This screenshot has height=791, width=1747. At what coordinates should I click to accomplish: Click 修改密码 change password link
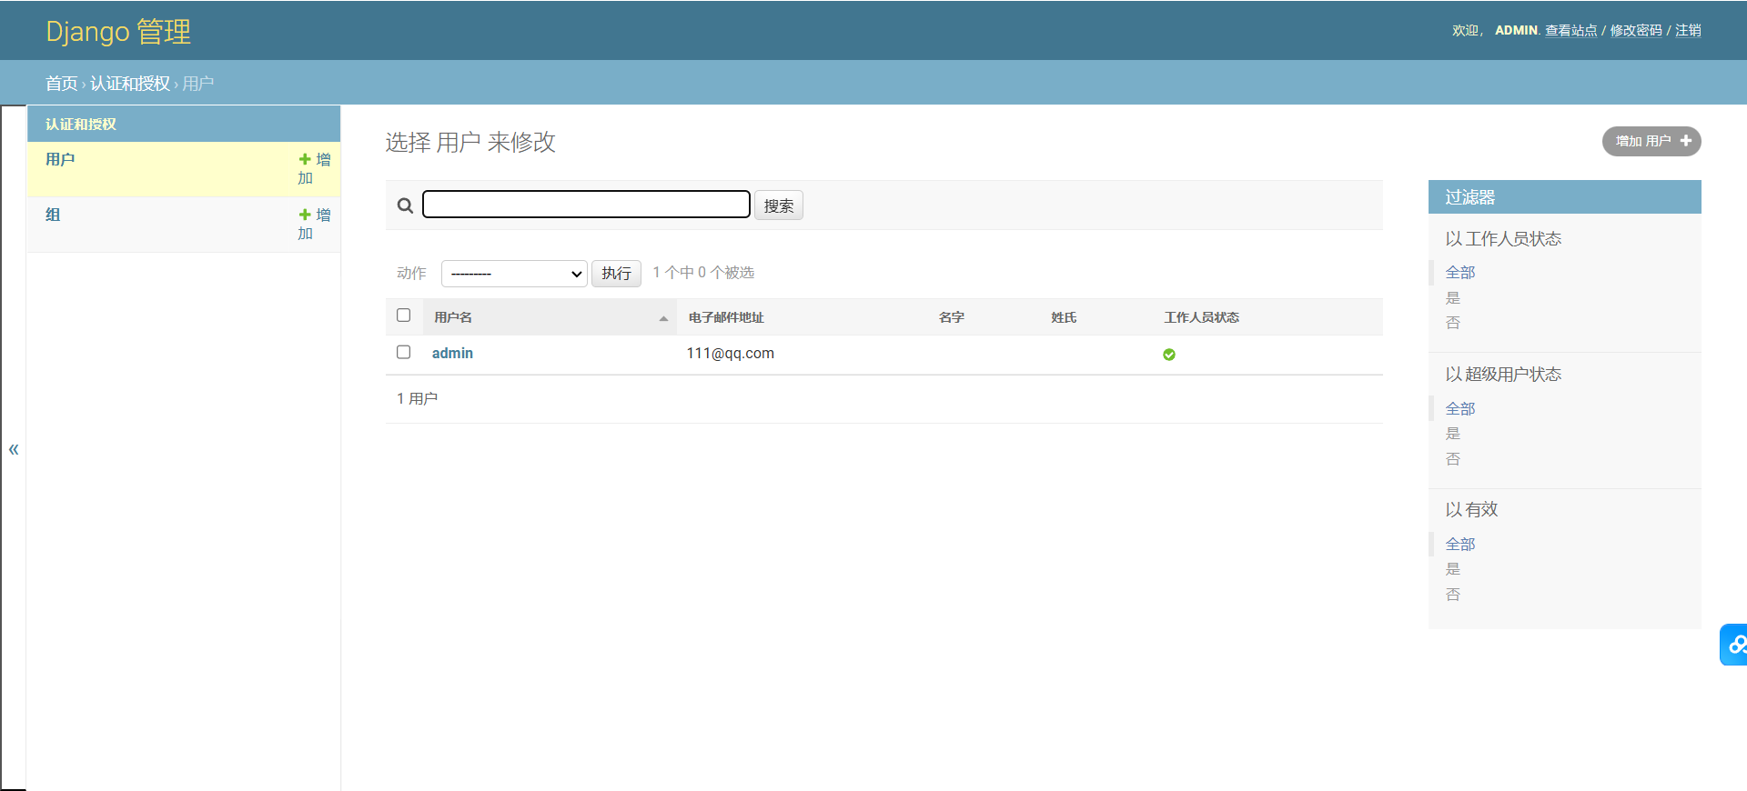pos(1636,30)
